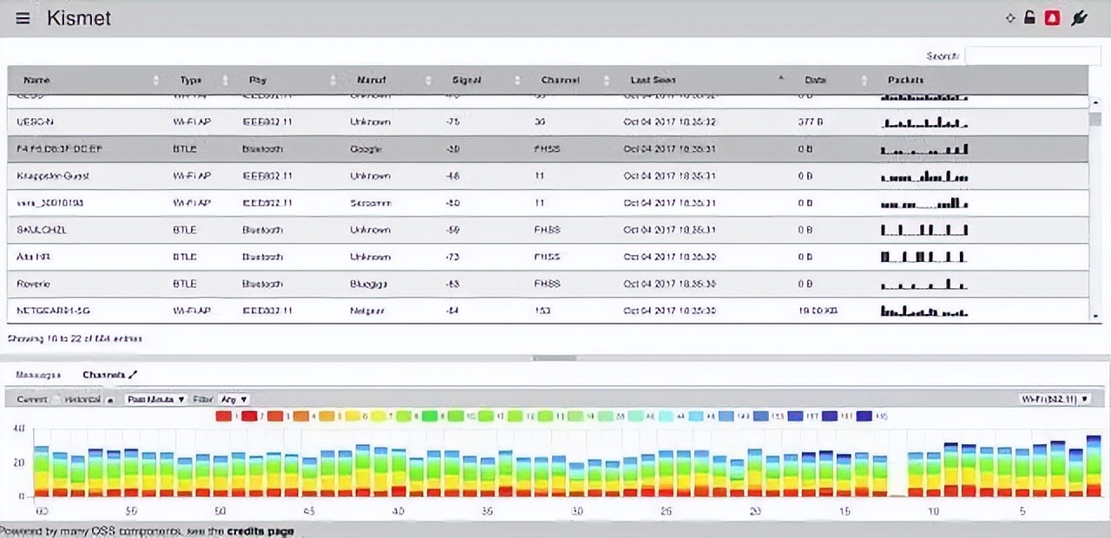
Task: Click into the Search input field
Action: click(1032, 56)
